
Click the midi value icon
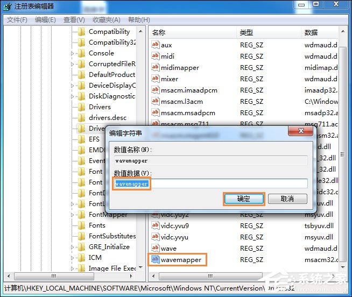pos(156,56)
